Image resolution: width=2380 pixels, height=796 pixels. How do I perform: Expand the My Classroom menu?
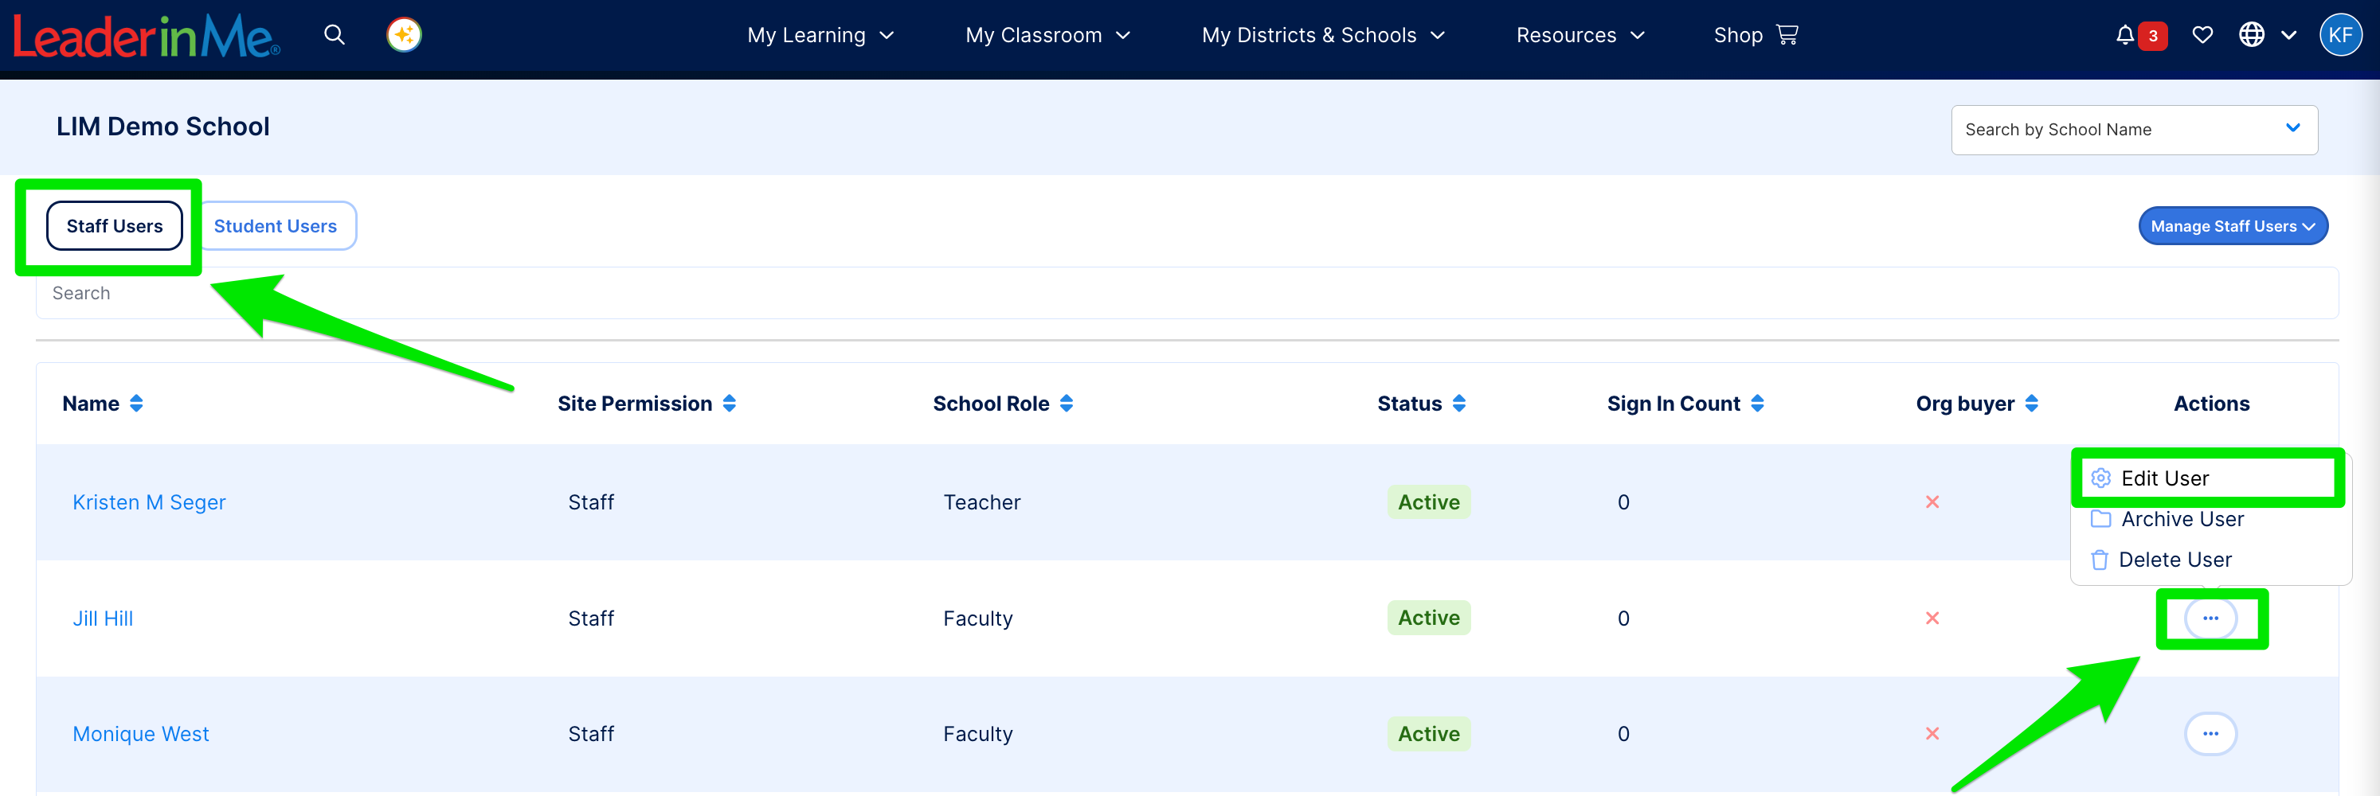point(1047,35)
